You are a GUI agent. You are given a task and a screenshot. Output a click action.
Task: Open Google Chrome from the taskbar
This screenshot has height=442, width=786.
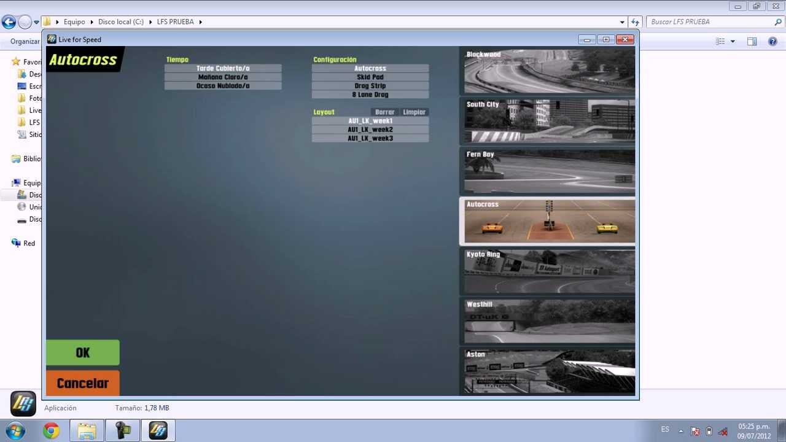click(x=52, y=430)
